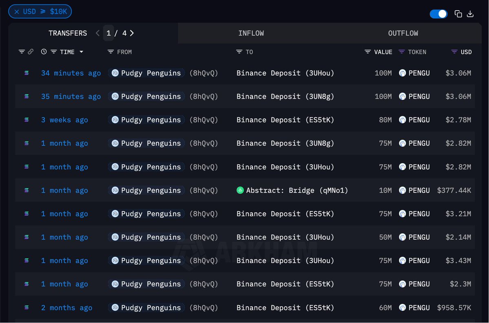
Task: Click the green Abstract Bridge icon
Action: (240, 190)
